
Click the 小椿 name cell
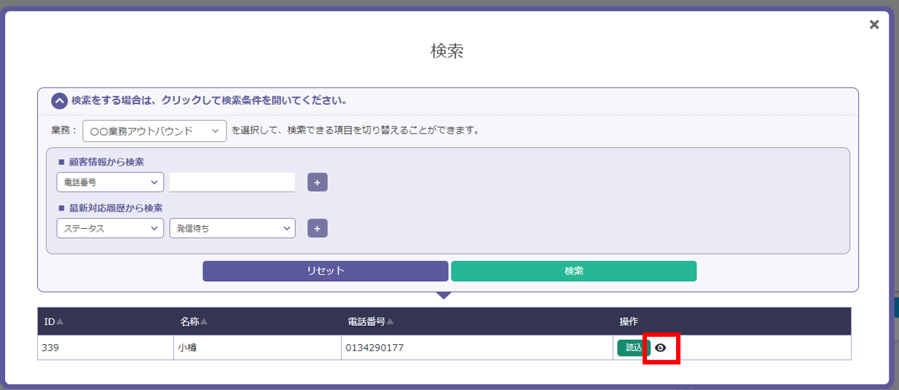pyautogui.click(x=256, y=348)
